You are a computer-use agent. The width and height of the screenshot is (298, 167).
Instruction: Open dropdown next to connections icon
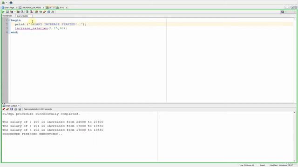pyautogui.click(x=7, y=3)
